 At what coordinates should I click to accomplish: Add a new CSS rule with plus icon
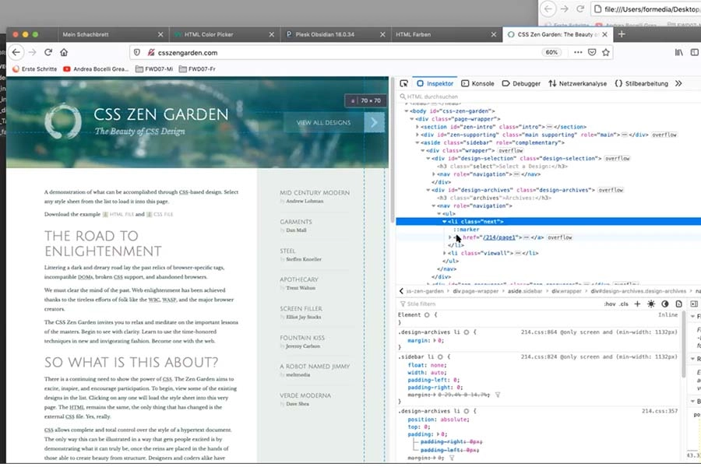(637, 304)
